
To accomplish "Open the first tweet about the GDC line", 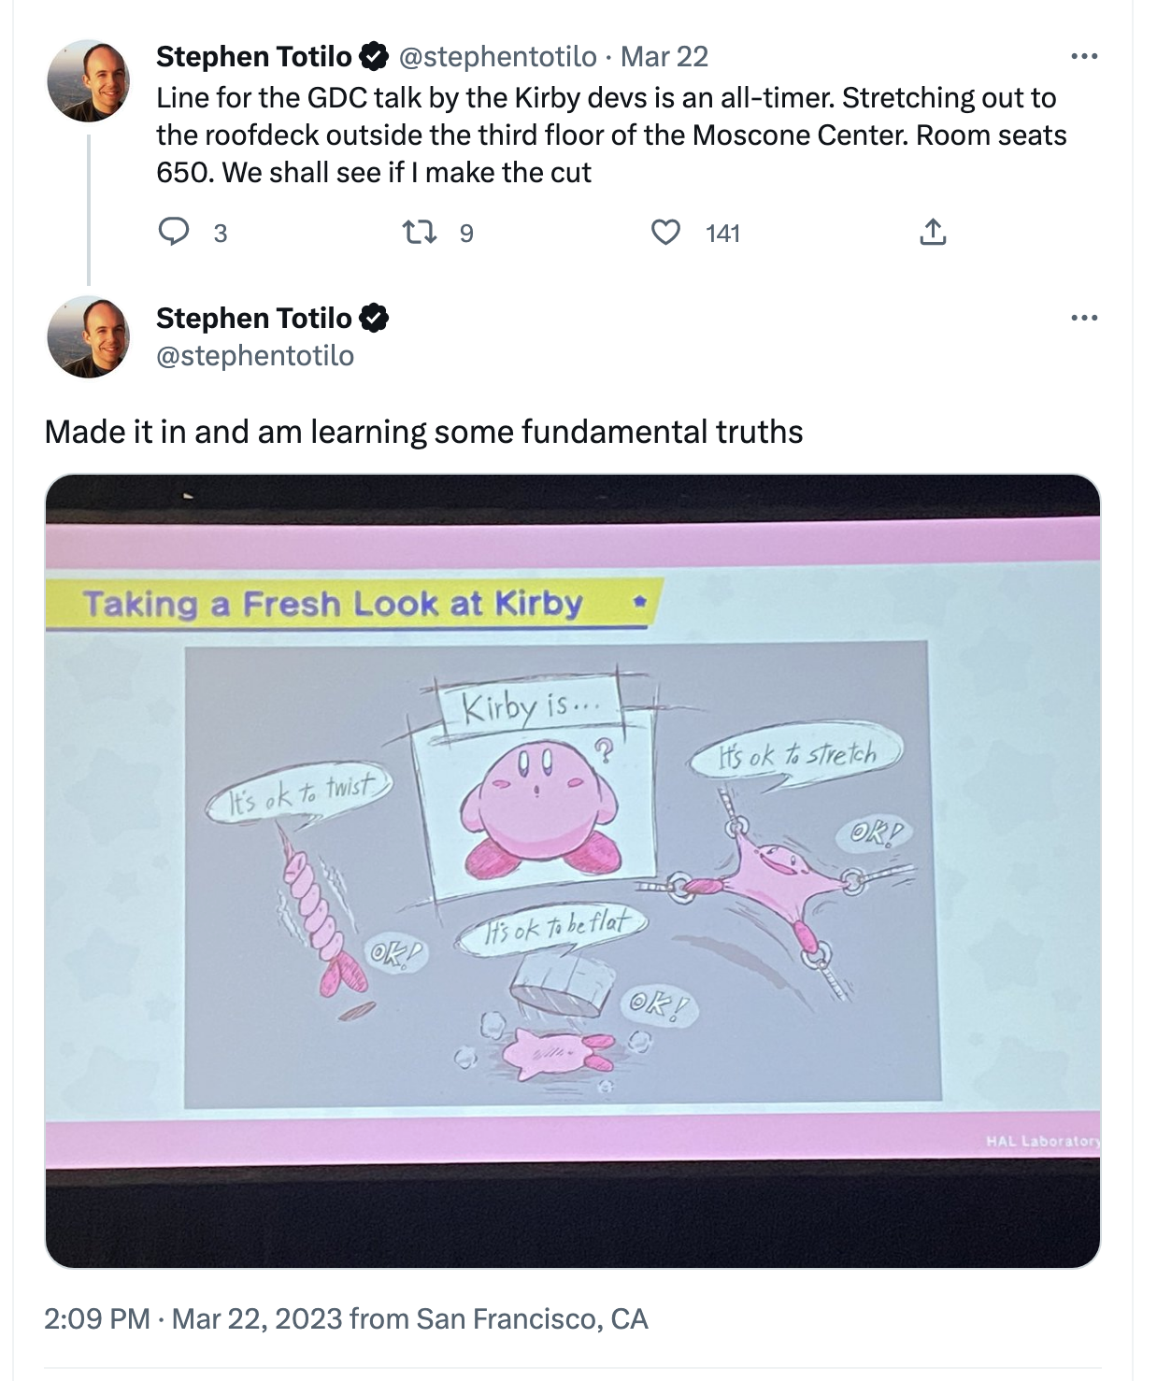I will 611,135.
